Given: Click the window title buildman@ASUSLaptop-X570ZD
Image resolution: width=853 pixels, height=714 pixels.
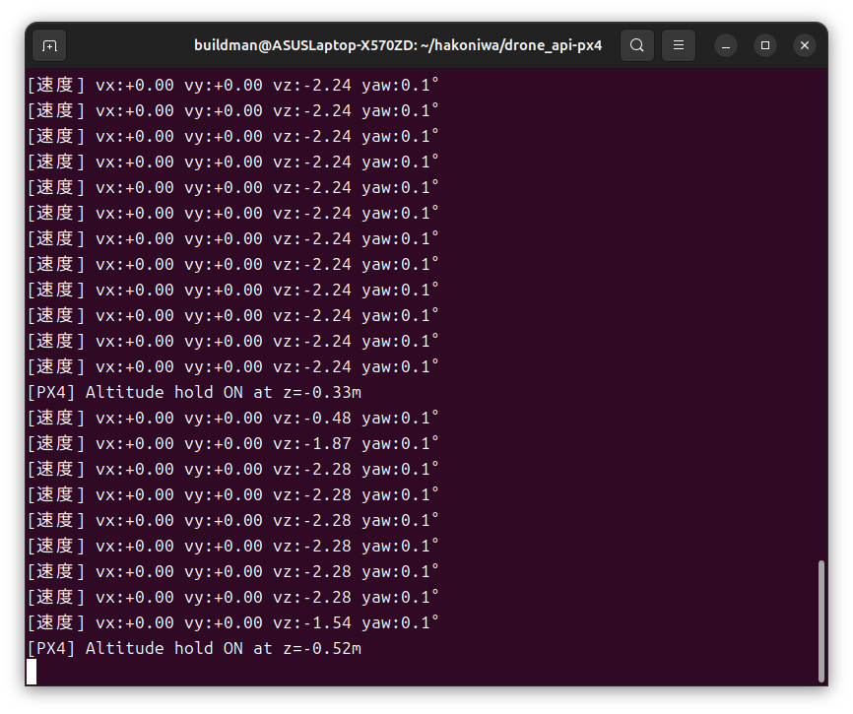Looking at the screenshot, I should pyautogui.click(x=398, y=45).
